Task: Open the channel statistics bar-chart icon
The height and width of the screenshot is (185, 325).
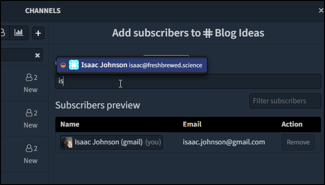Action: (19, 33)
